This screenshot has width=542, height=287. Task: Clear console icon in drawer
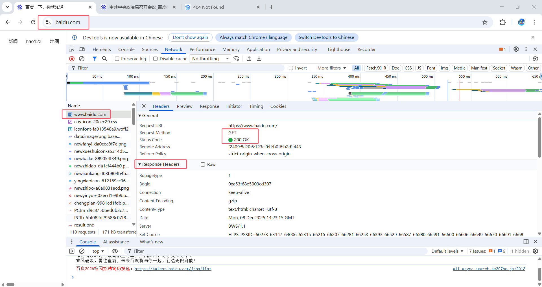[82, 251]
